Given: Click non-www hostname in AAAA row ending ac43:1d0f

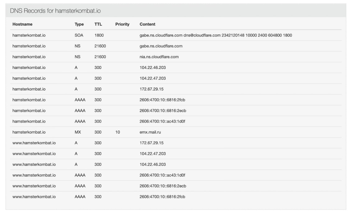Looking at the screenshot, I should [29, 121].
